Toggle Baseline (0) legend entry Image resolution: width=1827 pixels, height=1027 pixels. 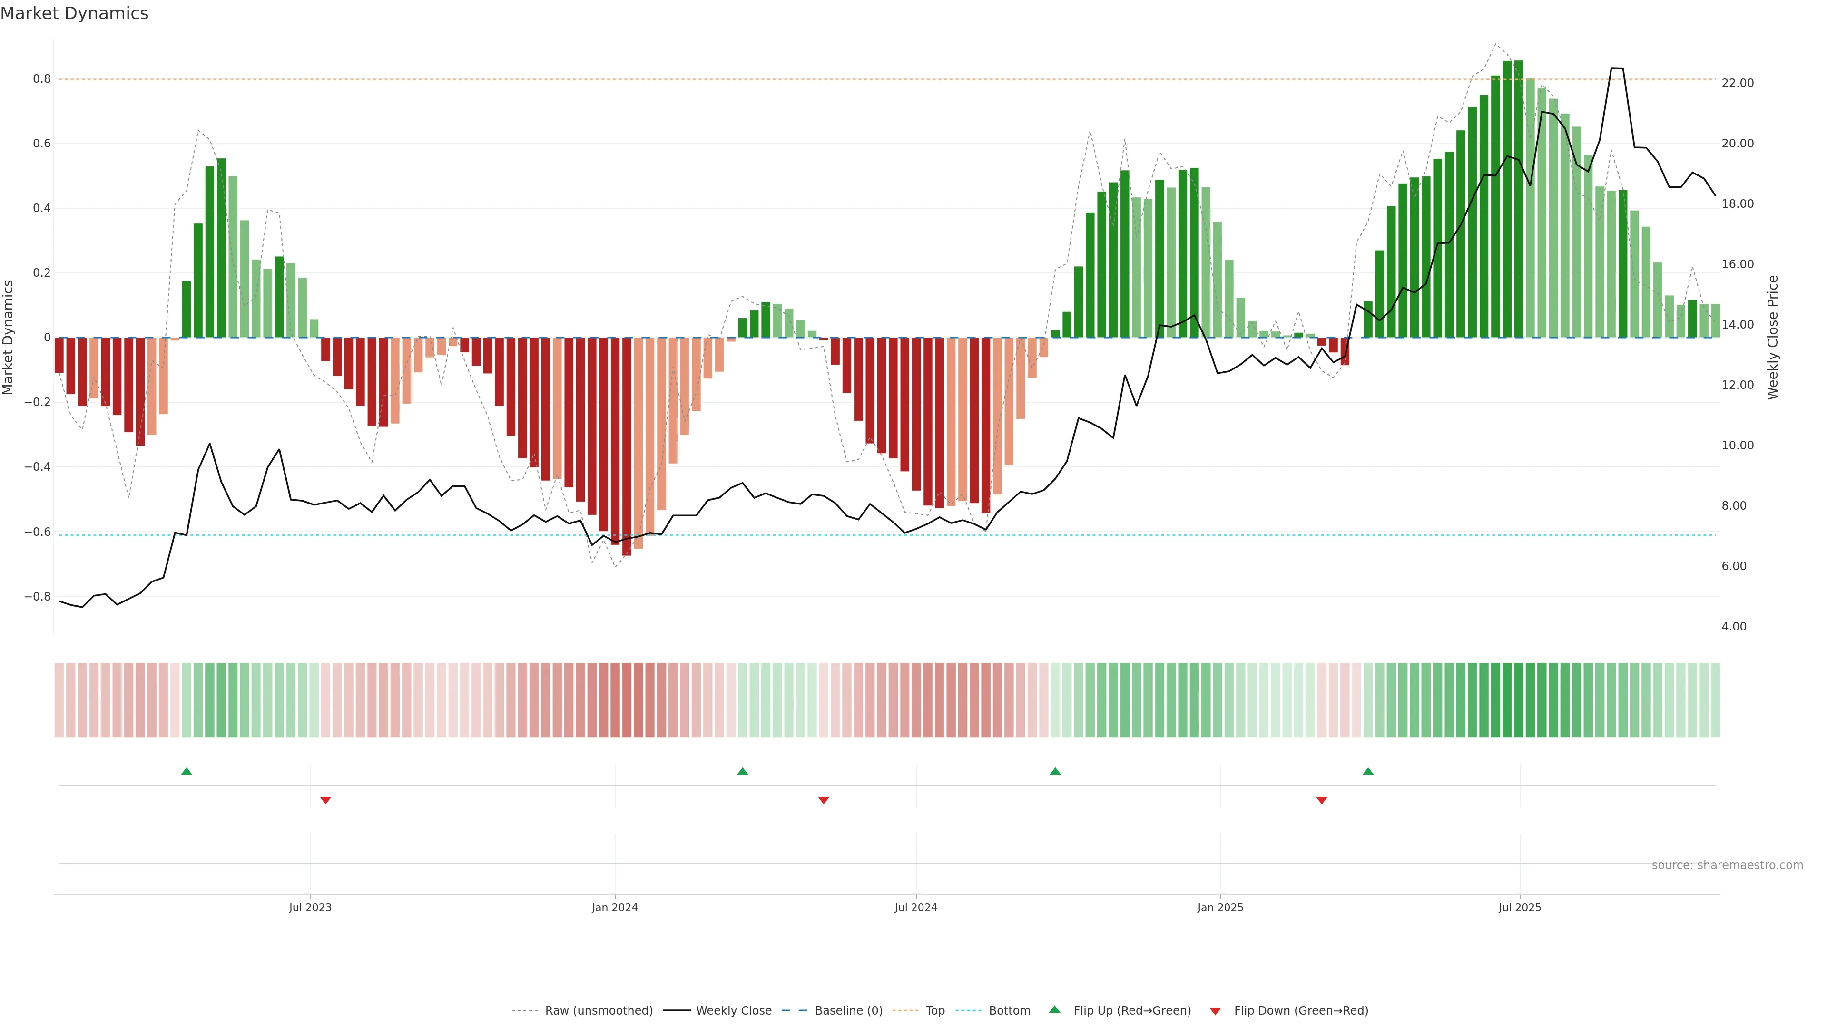pos(848,1011)
